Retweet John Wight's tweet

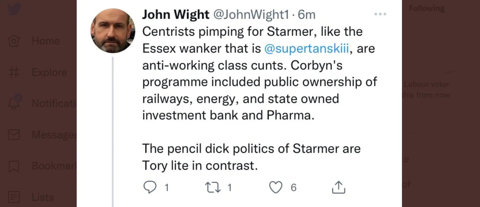[x=213, y=187]
